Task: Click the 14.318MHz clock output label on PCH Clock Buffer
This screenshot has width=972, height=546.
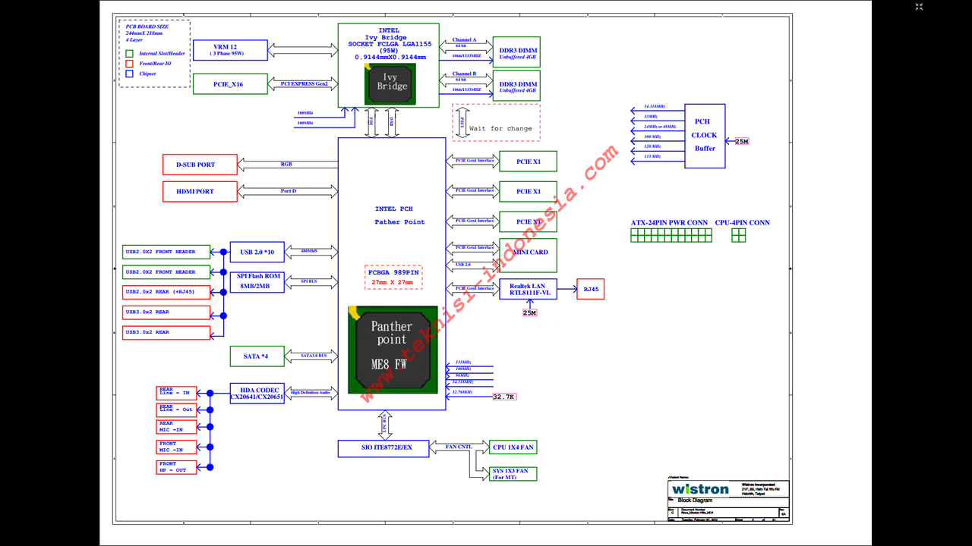Action: 655,106
